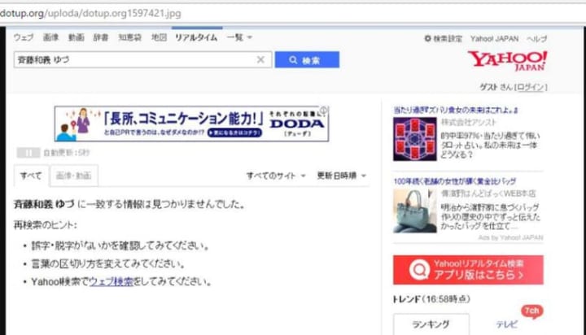This screenshot has height=335, width=586.
Task: Clear the search box with the X icon
Action: [x=260, y=60]
